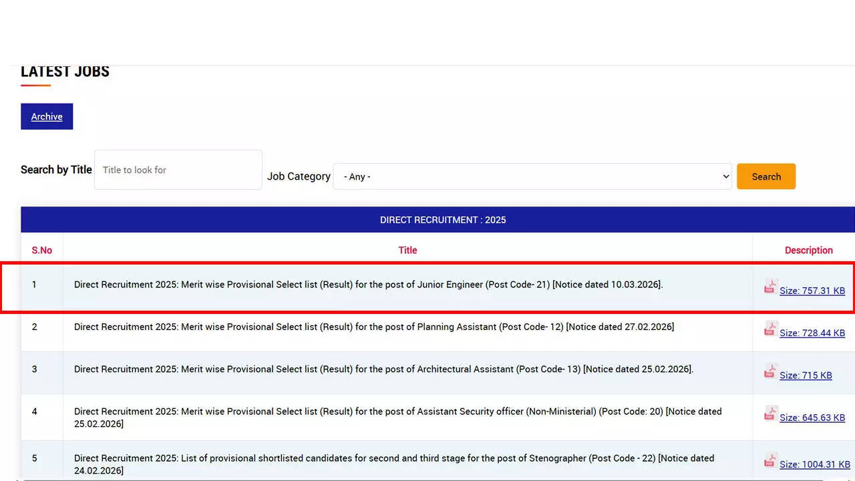
Task: Click the Description column header
Action: click(808, 251)
